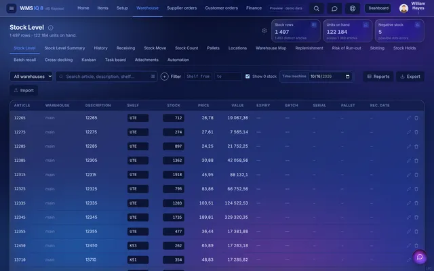Open the chat bubble icon in header

coord(334,9)
